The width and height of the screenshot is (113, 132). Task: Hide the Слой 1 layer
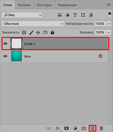click(5, 44)
